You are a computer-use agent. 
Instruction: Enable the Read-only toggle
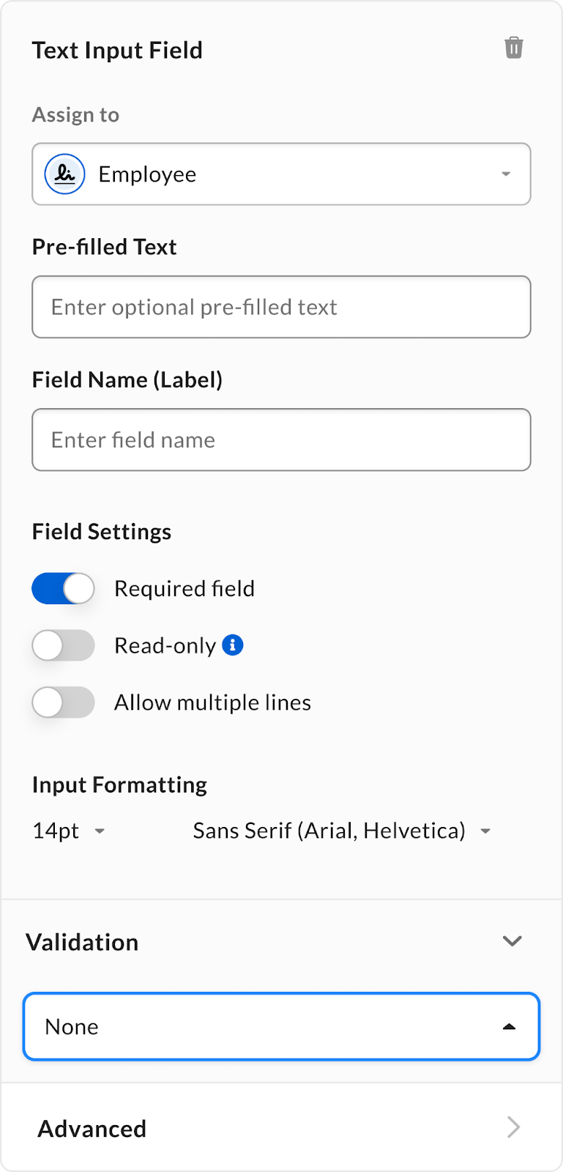pyautogui.click(x=63, y=645)
